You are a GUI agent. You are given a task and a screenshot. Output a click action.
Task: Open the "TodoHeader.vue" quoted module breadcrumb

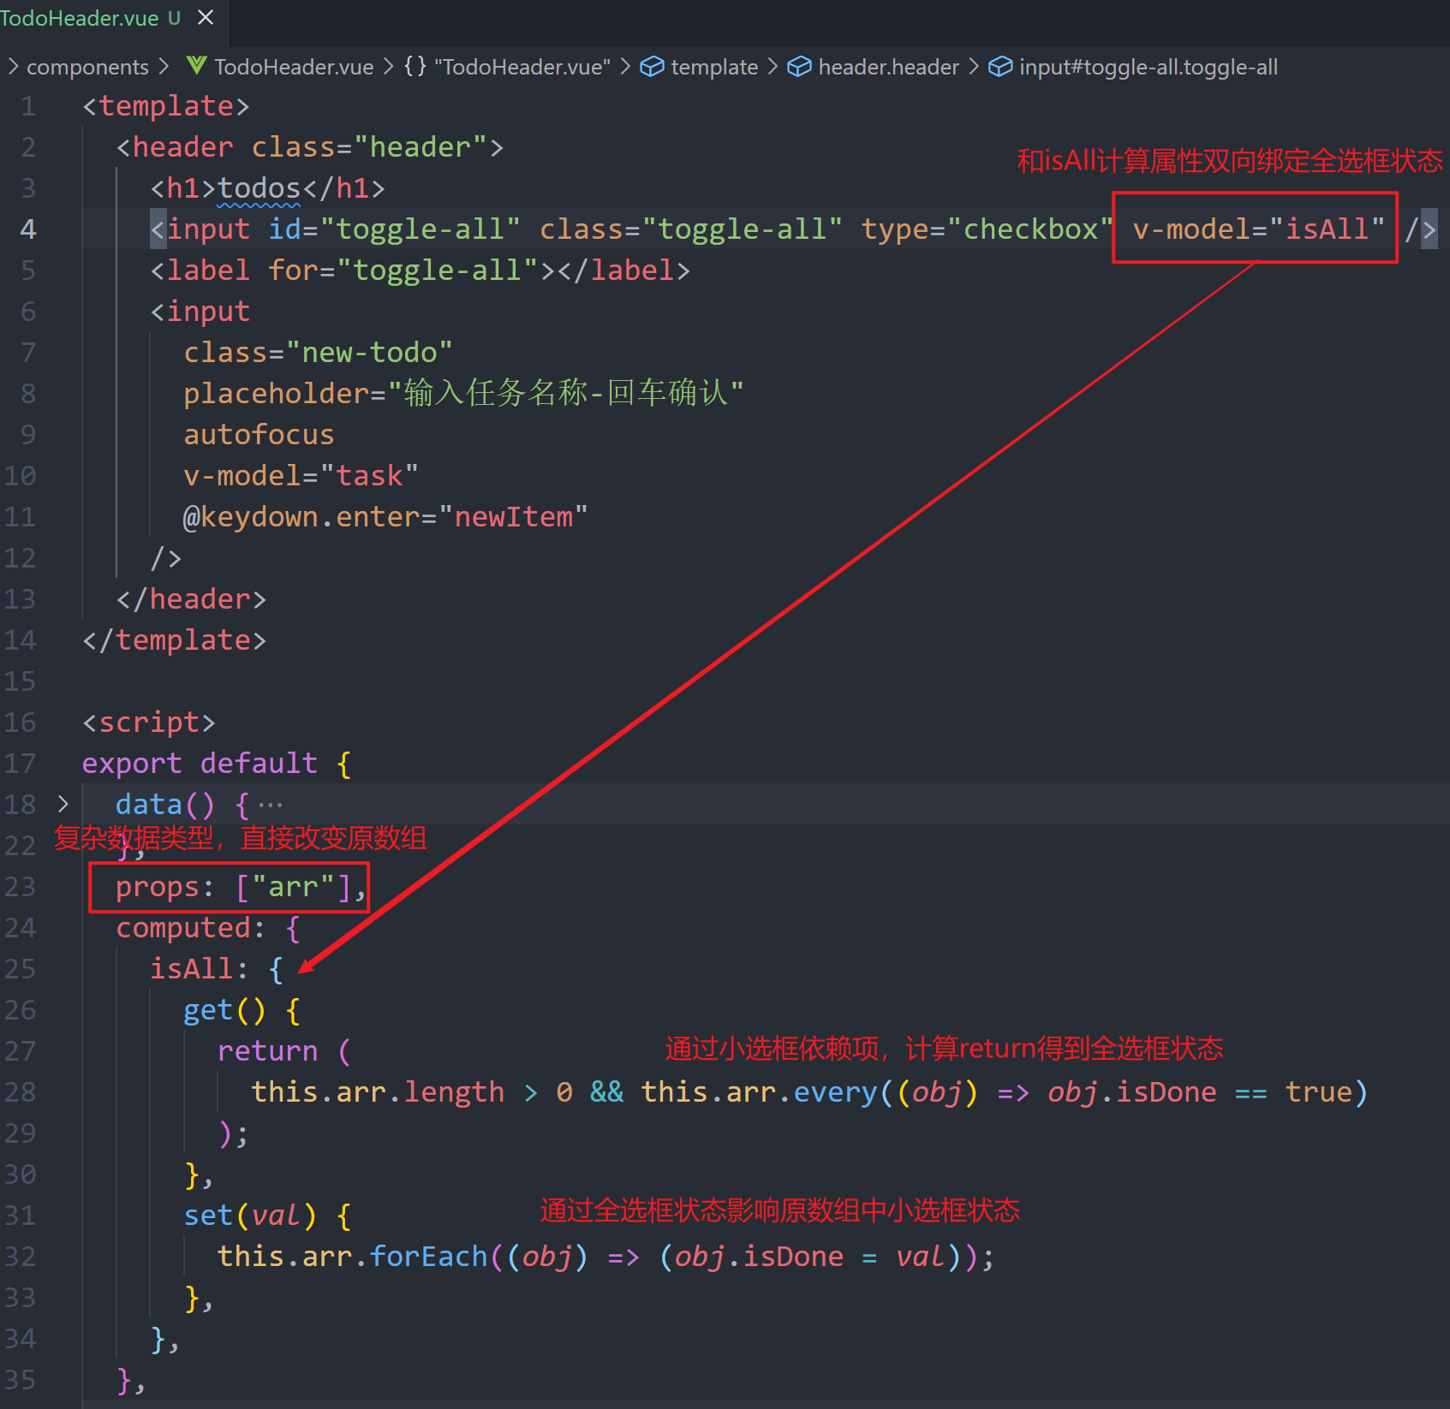click(x=522, y=67)
